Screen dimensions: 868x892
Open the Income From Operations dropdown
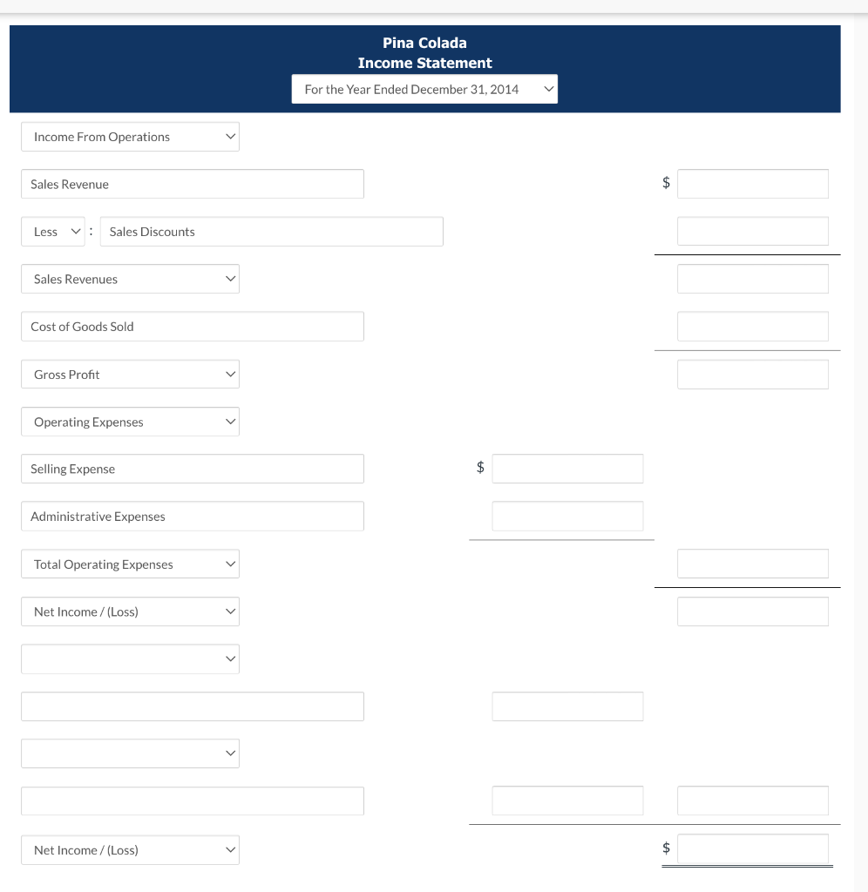tap(130, 137)
